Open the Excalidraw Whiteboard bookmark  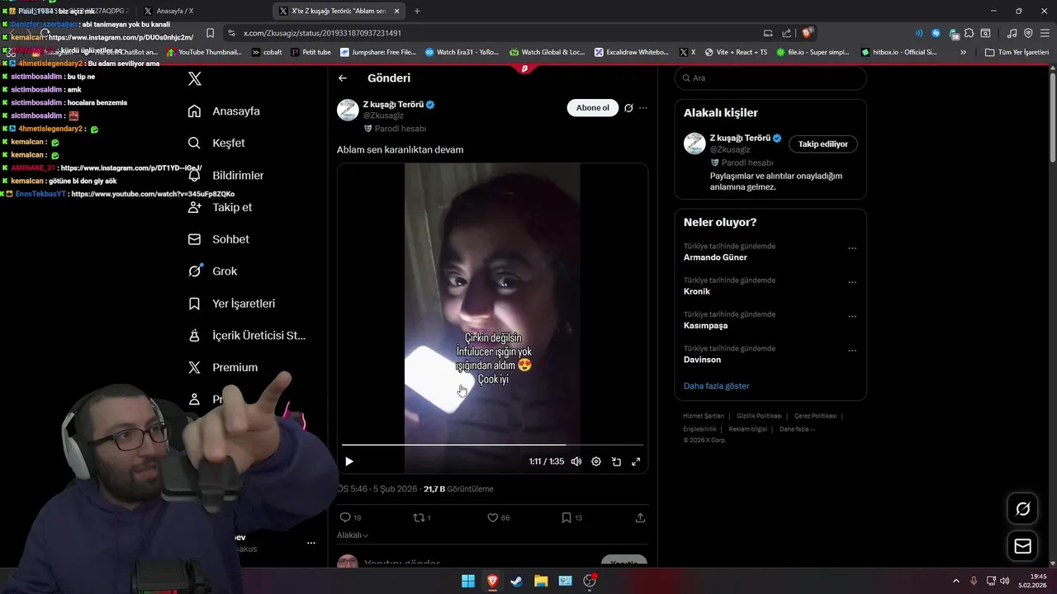pos(632,52)
